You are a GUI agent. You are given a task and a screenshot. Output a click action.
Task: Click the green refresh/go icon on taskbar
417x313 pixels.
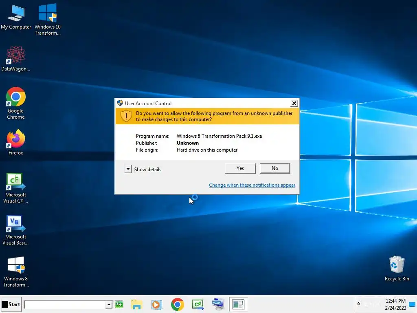119,304
